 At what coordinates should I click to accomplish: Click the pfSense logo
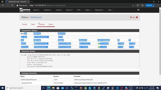25,10
